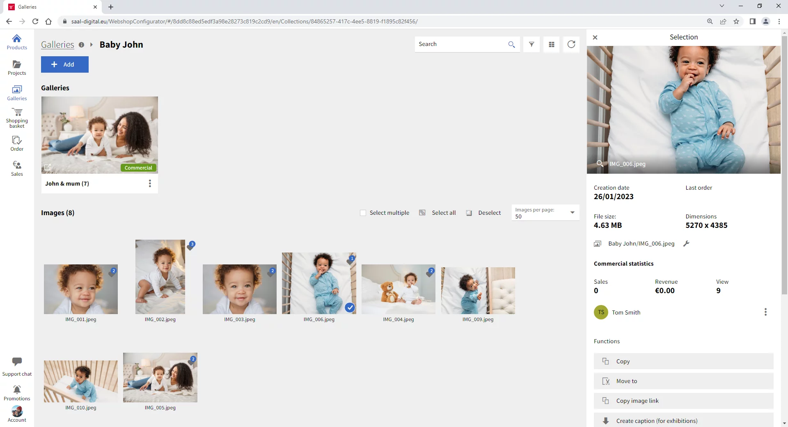
Task: Click magnifier icon on IMG_006 preview
Action: (x=600, y=163)
